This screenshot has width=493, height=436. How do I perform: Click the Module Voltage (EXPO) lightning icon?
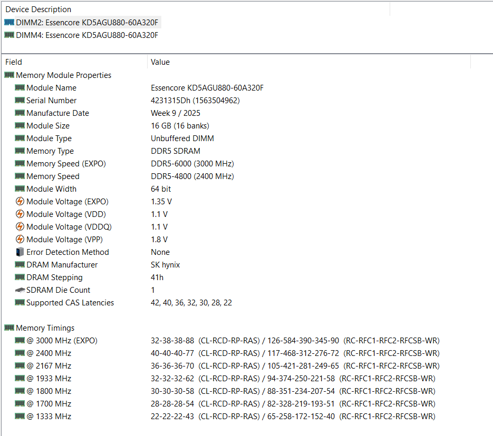[20, 202]
